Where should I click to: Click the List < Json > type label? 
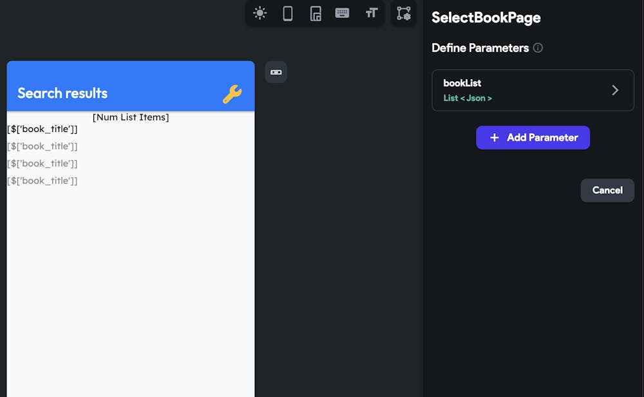468,98
